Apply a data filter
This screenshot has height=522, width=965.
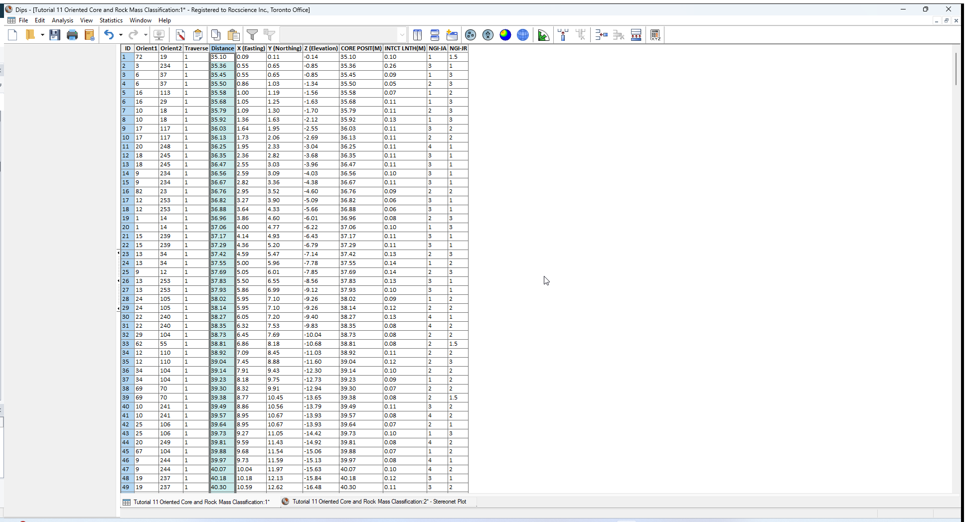point(252,35)
